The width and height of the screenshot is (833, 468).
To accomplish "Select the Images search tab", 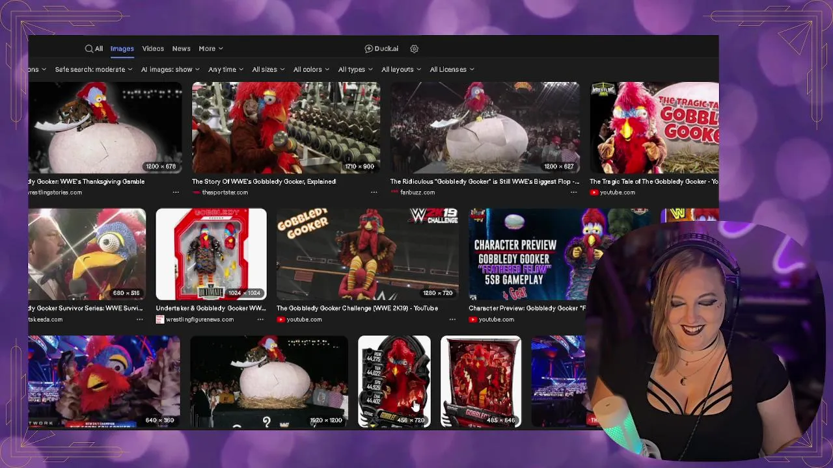I will (x=122, y=49).
